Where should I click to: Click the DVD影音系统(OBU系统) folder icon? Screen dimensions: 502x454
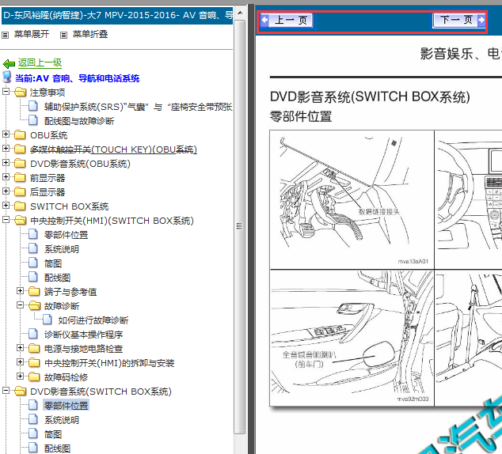click(x=20, y=164)
